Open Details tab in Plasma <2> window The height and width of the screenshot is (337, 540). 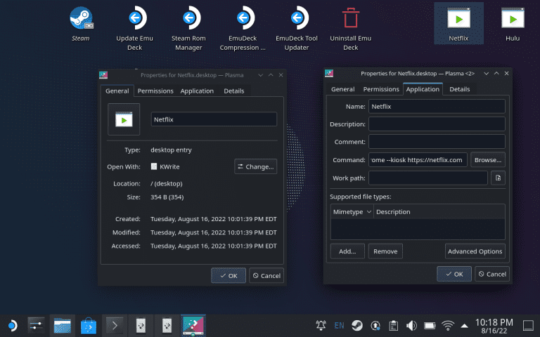[x=459, y=89]
